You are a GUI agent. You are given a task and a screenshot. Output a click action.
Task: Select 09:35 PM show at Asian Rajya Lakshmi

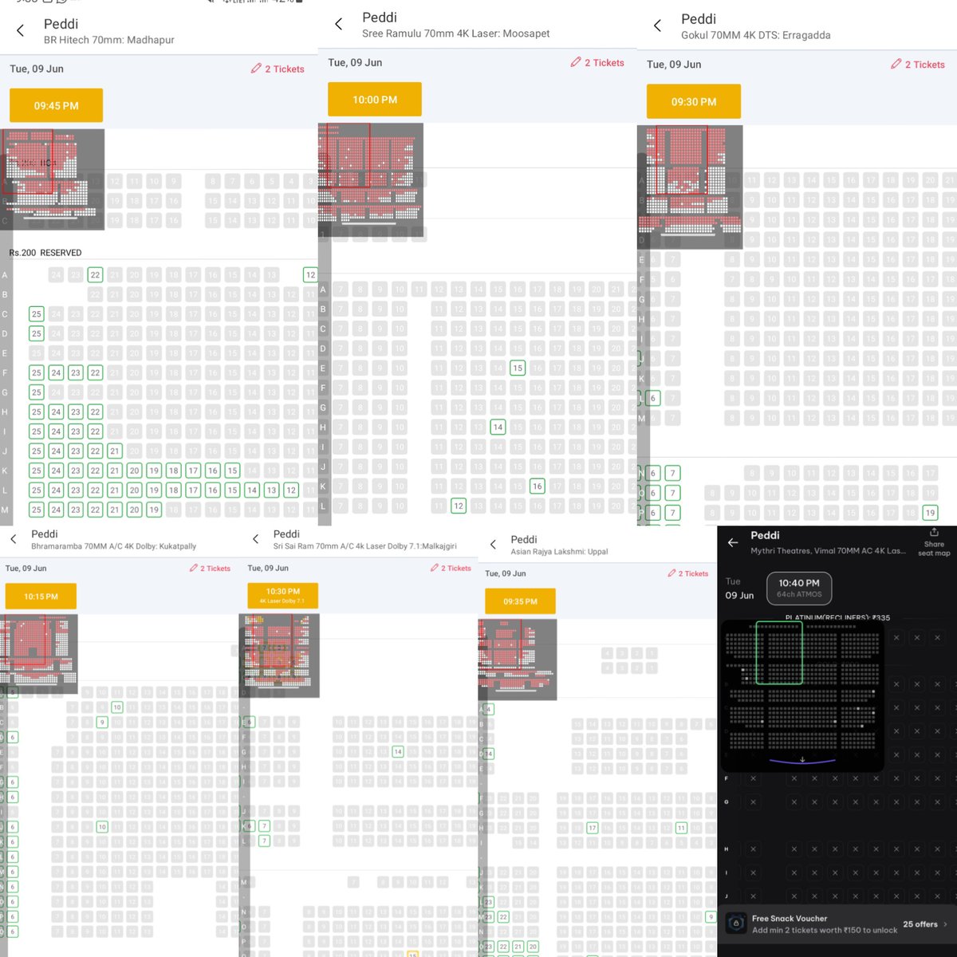coord(520,601)
